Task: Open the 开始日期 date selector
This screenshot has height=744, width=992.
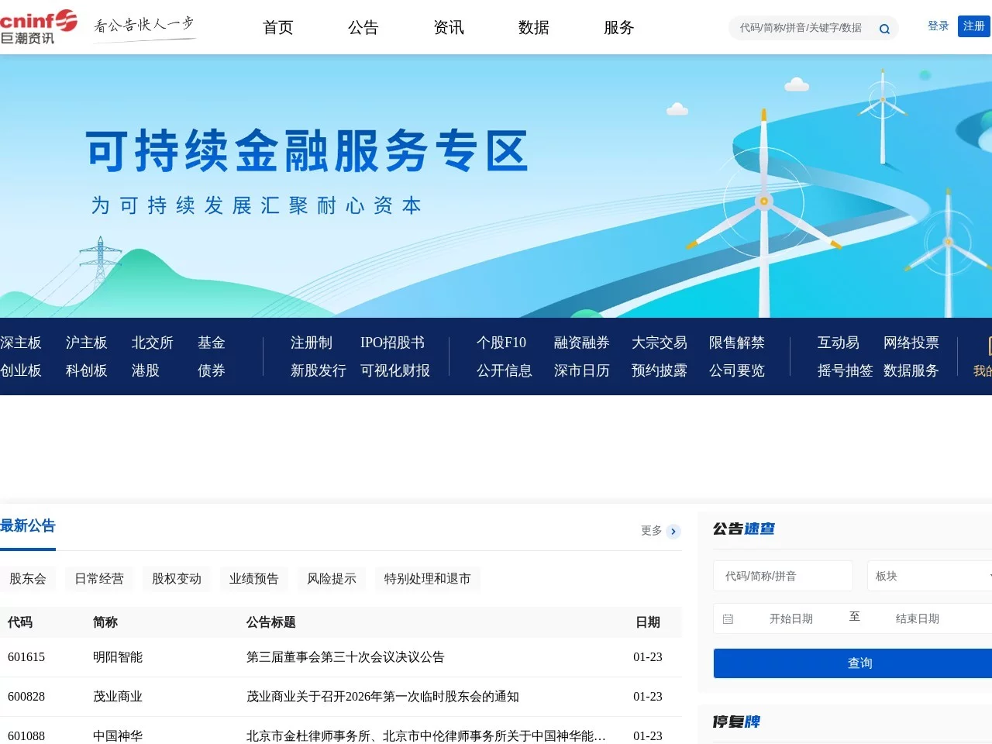Action: point(791,618)
